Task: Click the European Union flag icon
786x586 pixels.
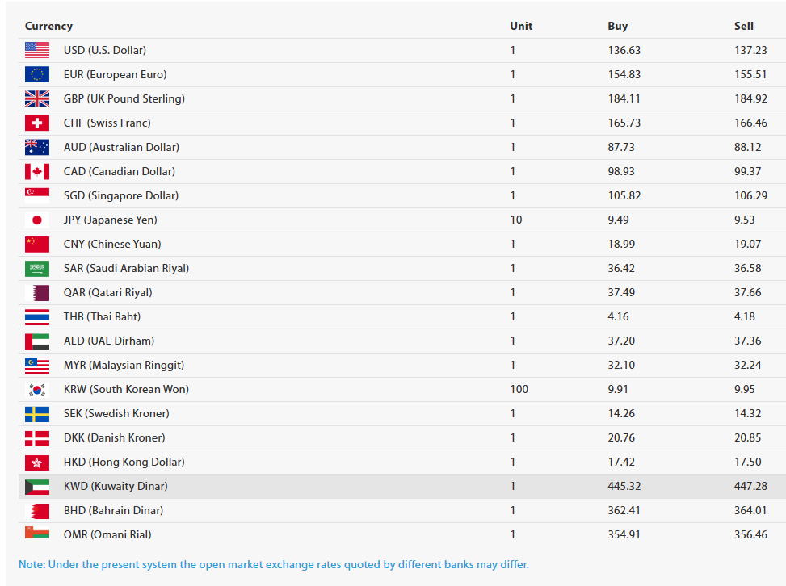Action: coord(37,74)
